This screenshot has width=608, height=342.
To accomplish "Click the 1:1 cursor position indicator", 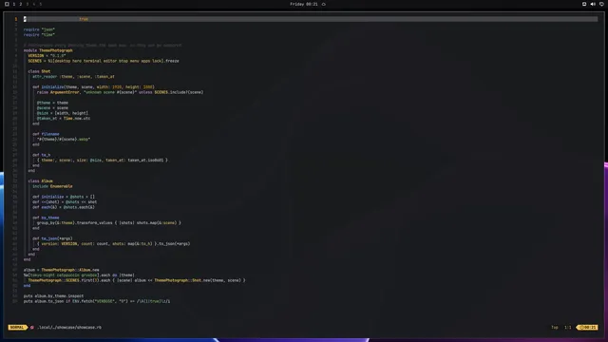I will 568,327.
